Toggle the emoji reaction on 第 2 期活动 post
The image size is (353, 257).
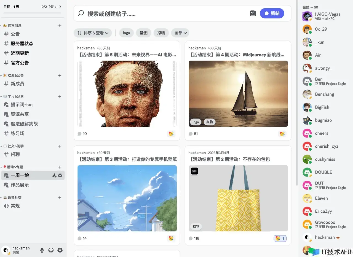(x=280, y=238)
